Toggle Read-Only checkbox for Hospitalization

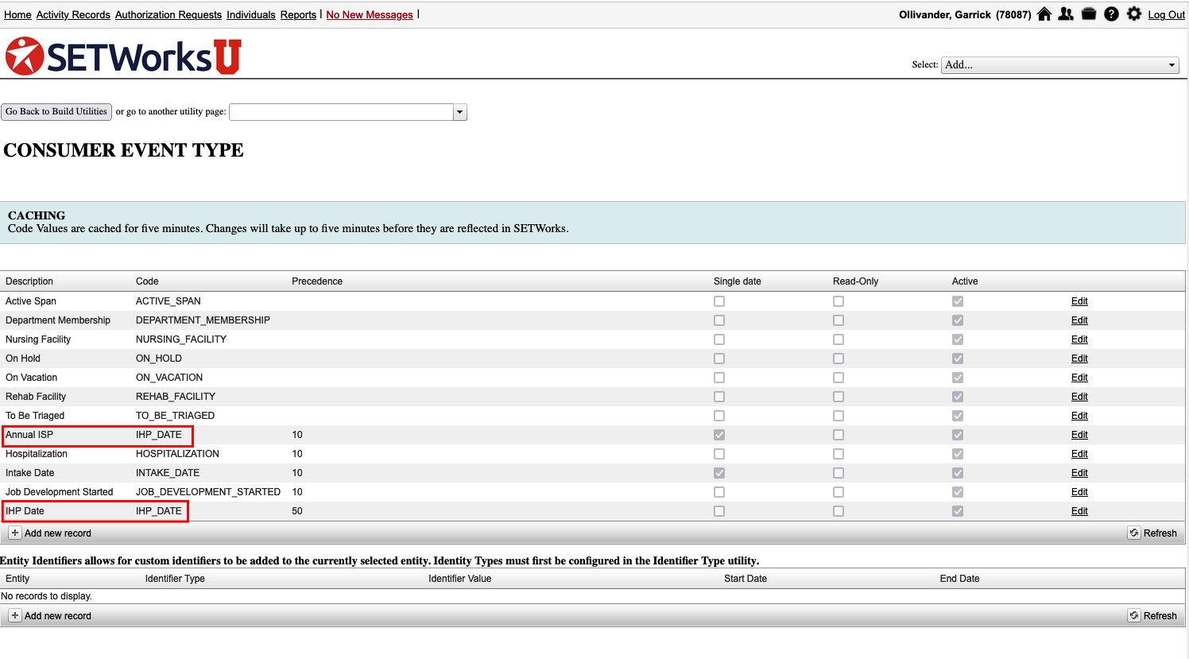838,454
